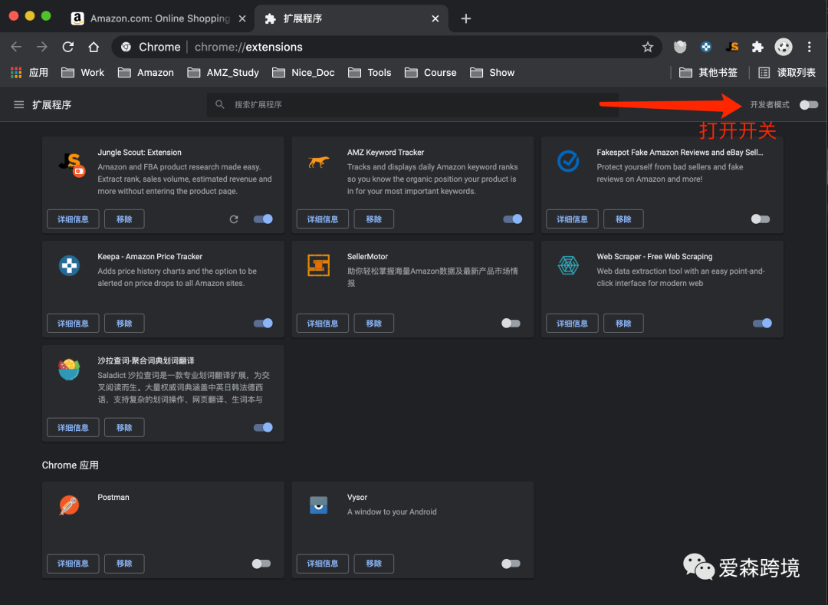
Task: Enable the Fakespot extension
Action: point(761,219)
